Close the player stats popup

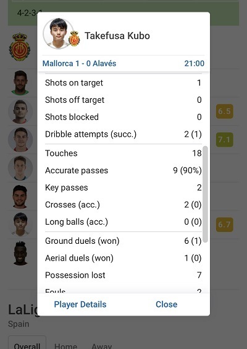pos(166,304)
